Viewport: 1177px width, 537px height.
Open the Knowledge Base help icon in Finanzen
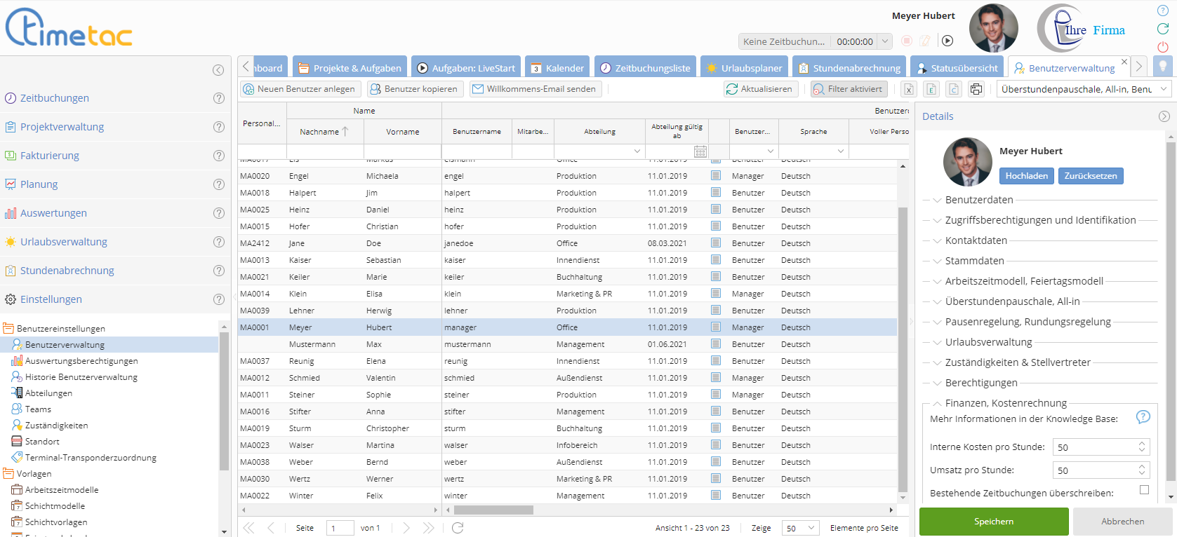[x=1143, y=417]
